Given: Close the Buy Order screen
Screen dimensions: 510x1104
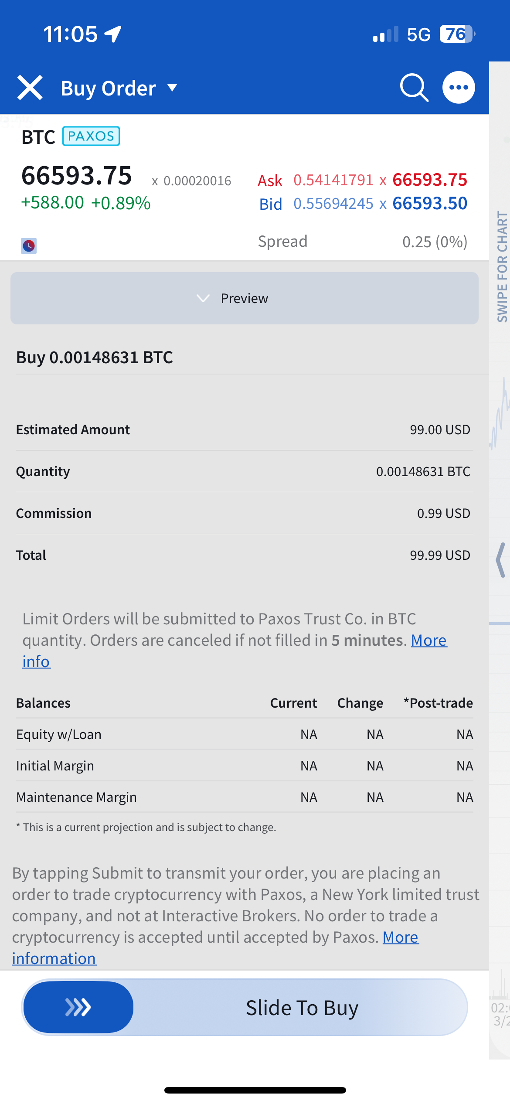Looking at the screenshot, I should tap(30, 88).
